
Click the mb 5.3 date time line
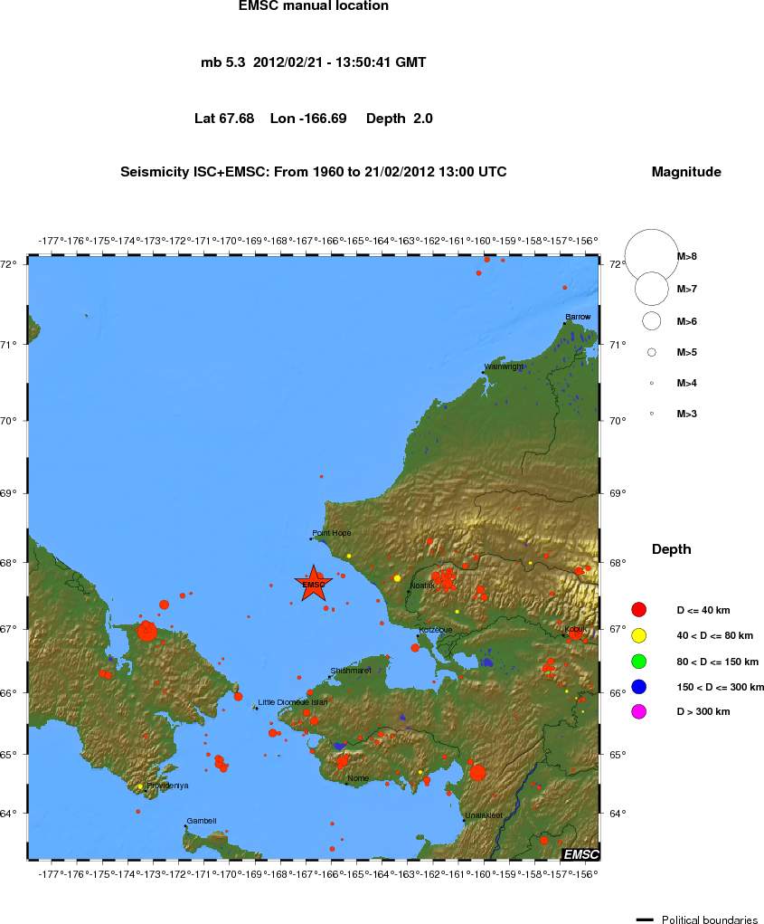tap(313, 62)
